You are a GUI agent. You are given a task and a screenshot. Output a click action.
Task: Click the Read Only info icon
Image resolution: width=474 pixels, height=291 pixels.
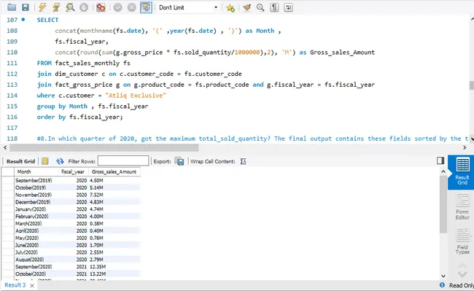click(442, 285)
